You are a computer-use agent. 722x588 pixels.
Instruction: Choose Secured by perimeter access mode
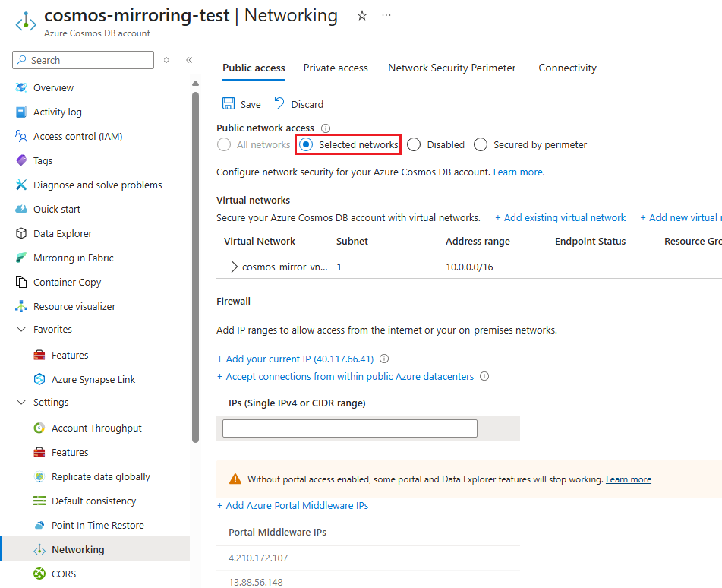tap(481, 144)
